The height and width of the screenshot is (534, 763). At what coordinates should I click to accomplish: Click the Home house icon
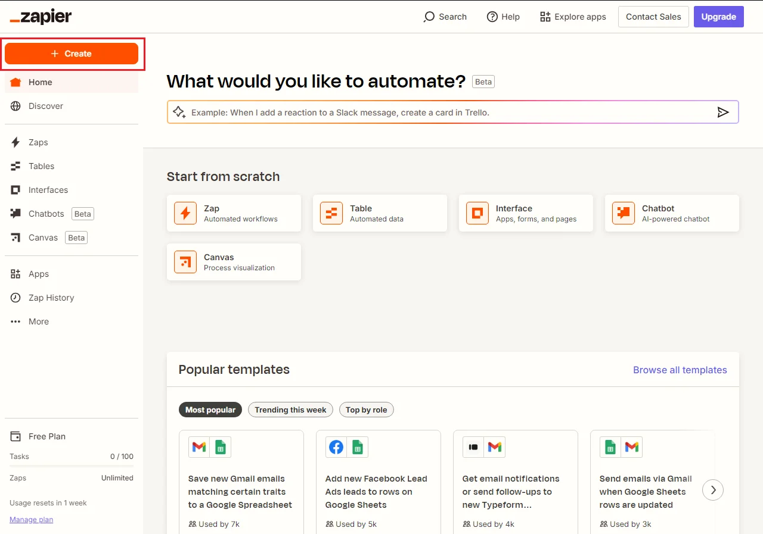coord(15,82)
